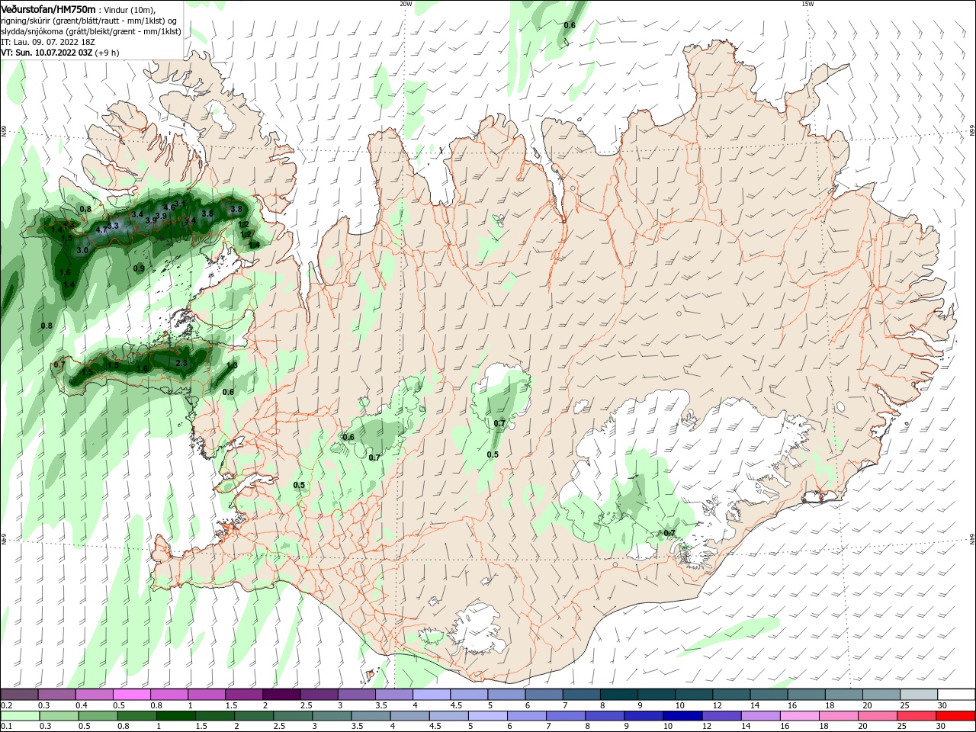Select the darkest purple swatch labeled 2, upper row
The width and height of the screenshot is (976, 732).
pos(281,695)
